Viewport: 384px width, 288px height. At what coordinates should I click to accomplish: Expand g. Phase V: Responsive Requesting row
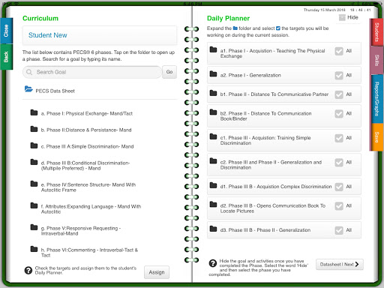[x=81, y=231]
